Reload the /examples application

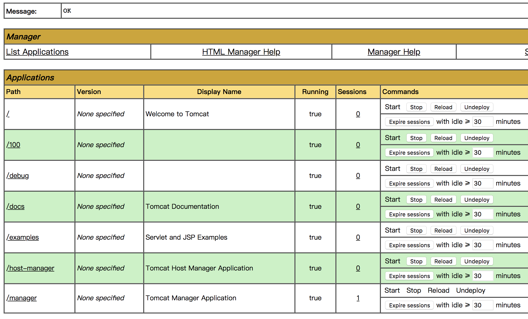pos(443,231)
